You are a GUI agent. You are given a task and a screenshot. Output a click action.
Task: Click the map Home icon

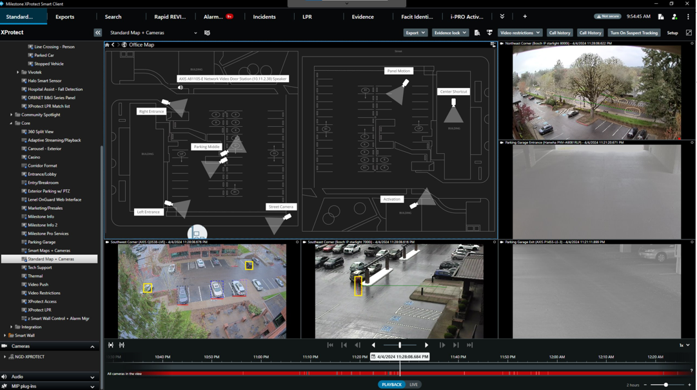107,45
